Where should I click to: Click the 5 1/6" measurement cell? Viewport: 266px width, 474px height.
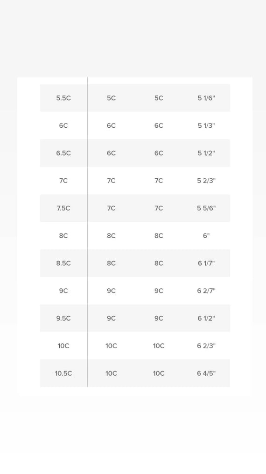click(x=206, y=98)
